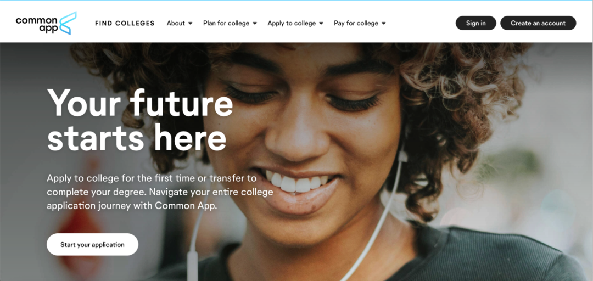
Task: Expand the caret arrow next to About
Action: tap(190, 24)
